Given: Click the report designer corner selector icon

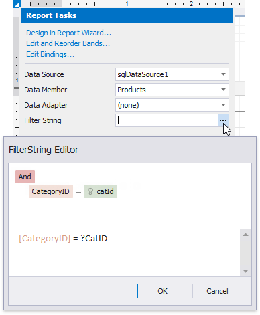Looking at the screenshot, I should tap(17, 4).
